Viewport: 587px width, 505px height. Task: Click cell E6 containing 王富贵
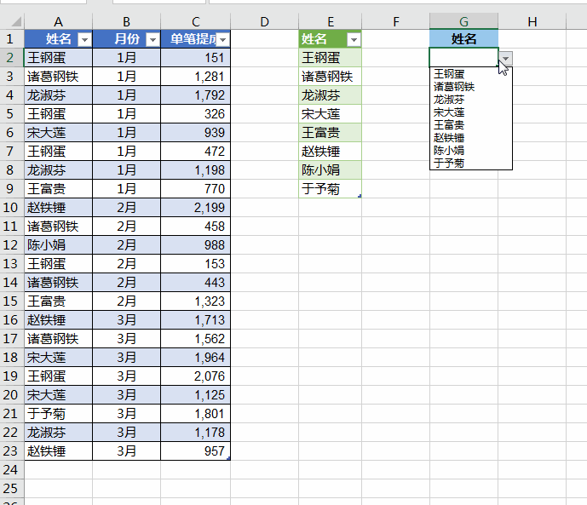[331, 132]
